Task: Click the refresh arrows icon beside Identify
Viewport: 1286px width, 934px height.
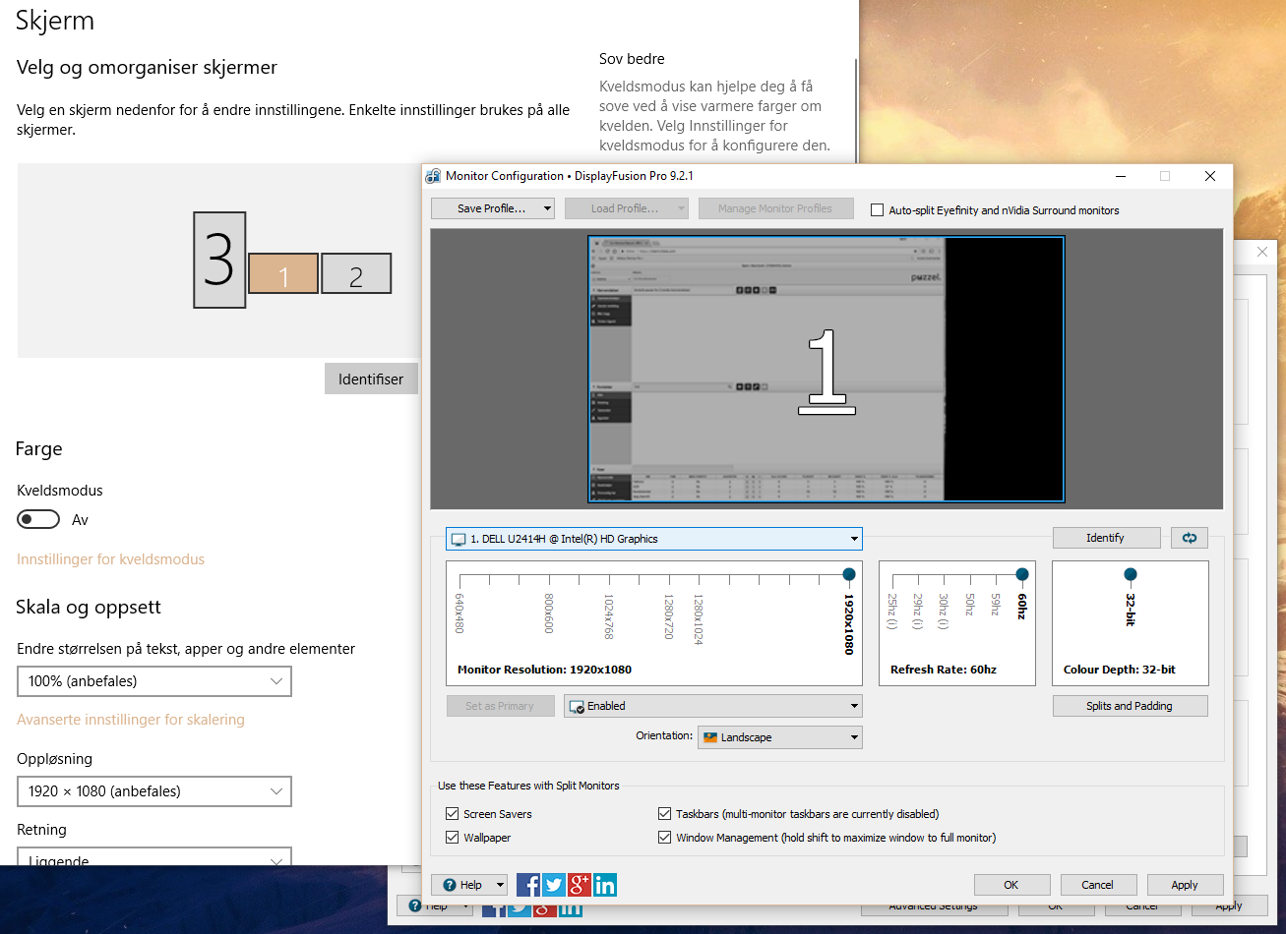Action: coord(1189,538)
